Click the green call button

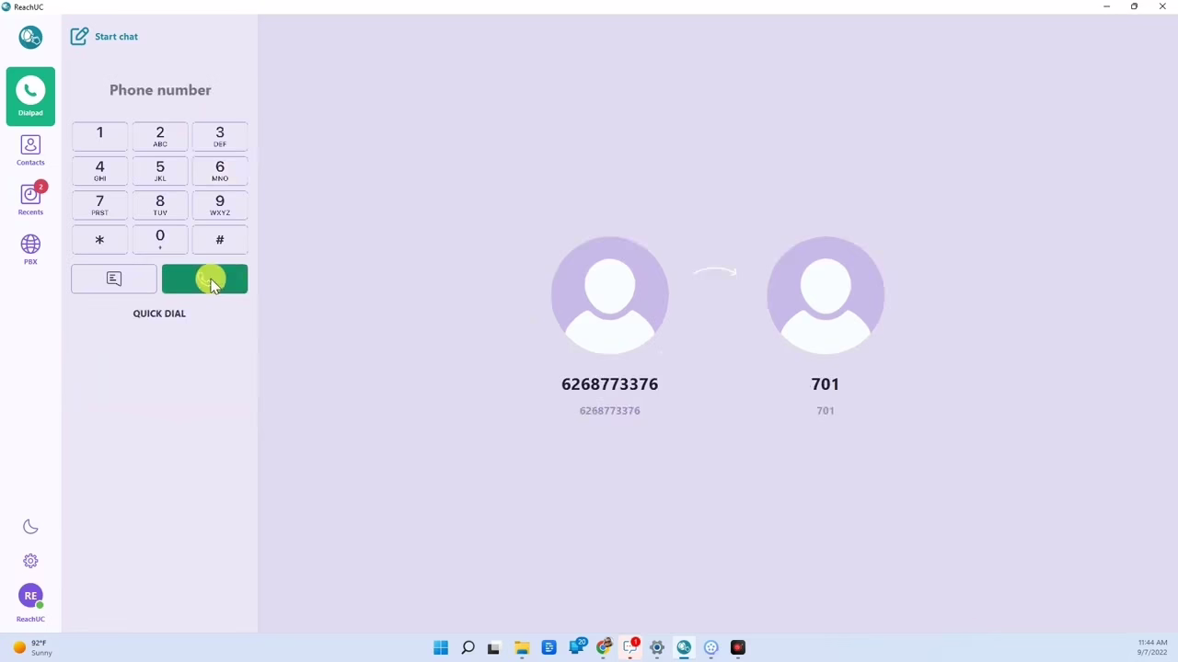point(204,279)
